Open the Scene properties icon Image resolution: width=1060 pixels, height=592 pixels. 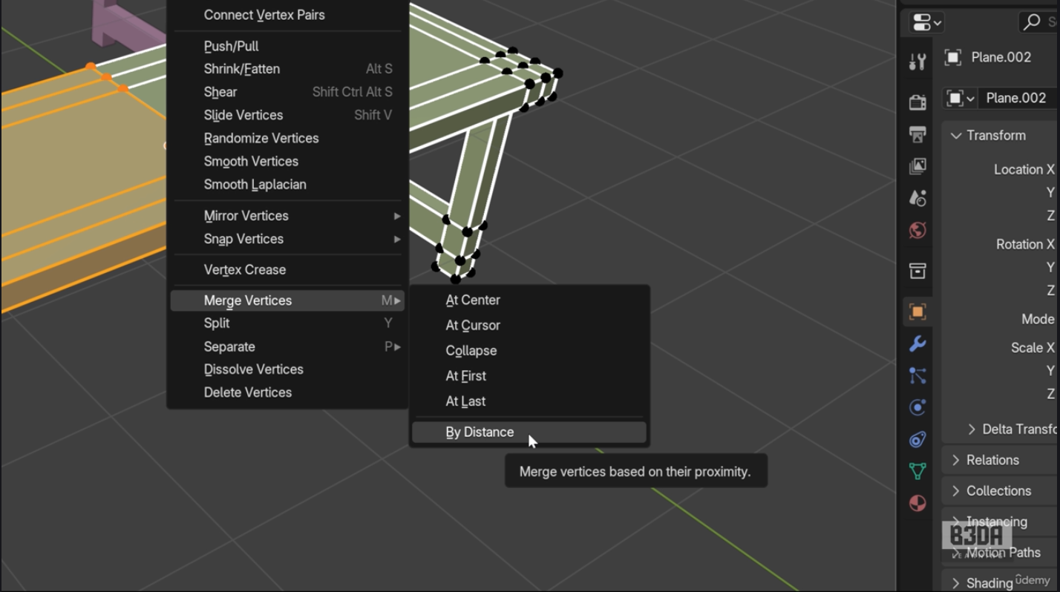917,198
